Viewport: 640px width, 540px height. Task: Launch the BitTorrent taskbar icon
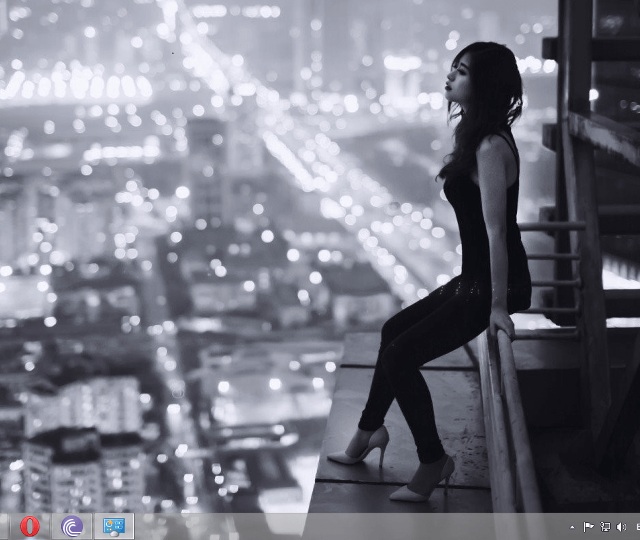[72, 526]
